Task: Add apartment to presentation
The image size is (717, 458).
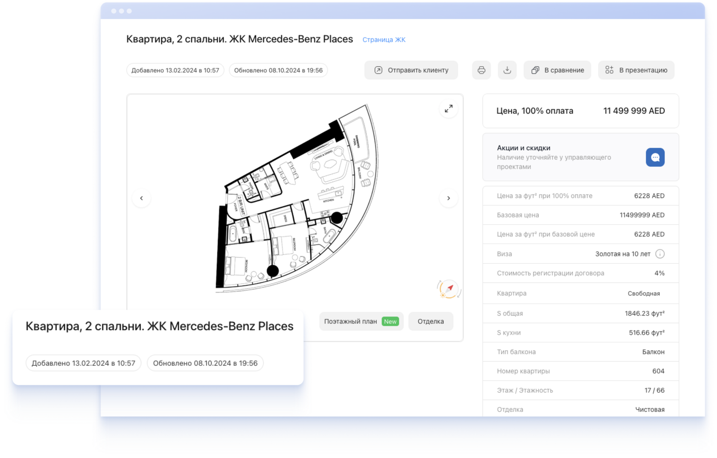Action: point(636,70)
